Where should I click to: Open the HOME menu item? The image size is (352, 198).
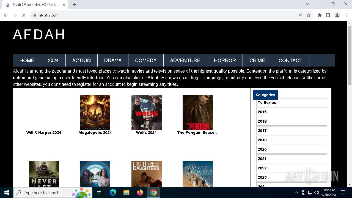click(x=27, y=61)
